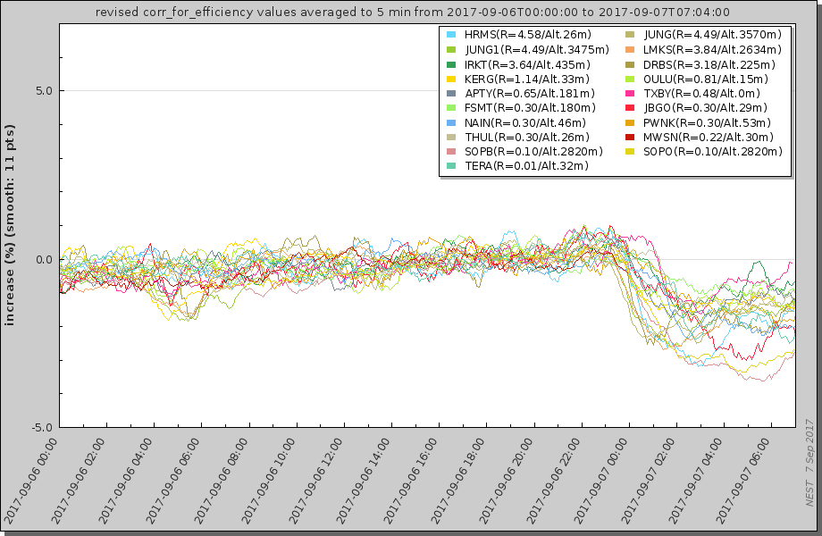The image size is (822, 536).
Task: Click the IRKT dark green legend swatch
Action: click(452, 64)
